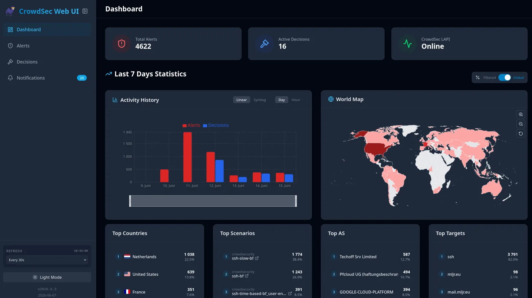Click the percent filter icon

click(x=477, y=77)
